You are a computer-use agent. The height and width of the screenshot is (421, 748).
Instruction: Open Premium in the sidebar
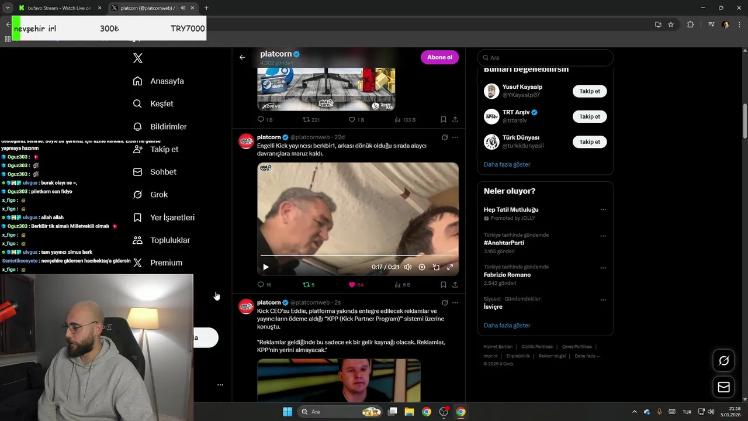158,263
